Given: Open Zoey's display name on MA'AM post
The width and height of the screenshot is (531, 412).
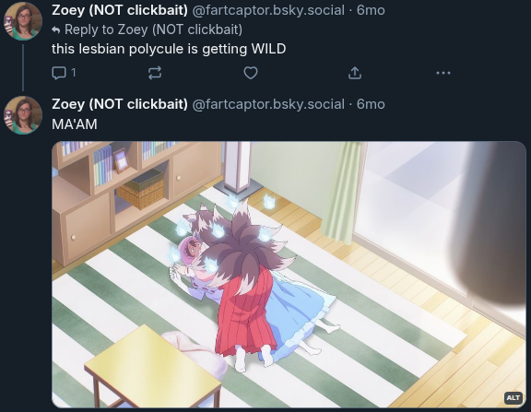Looking at the screenshot, I should 120,104.
